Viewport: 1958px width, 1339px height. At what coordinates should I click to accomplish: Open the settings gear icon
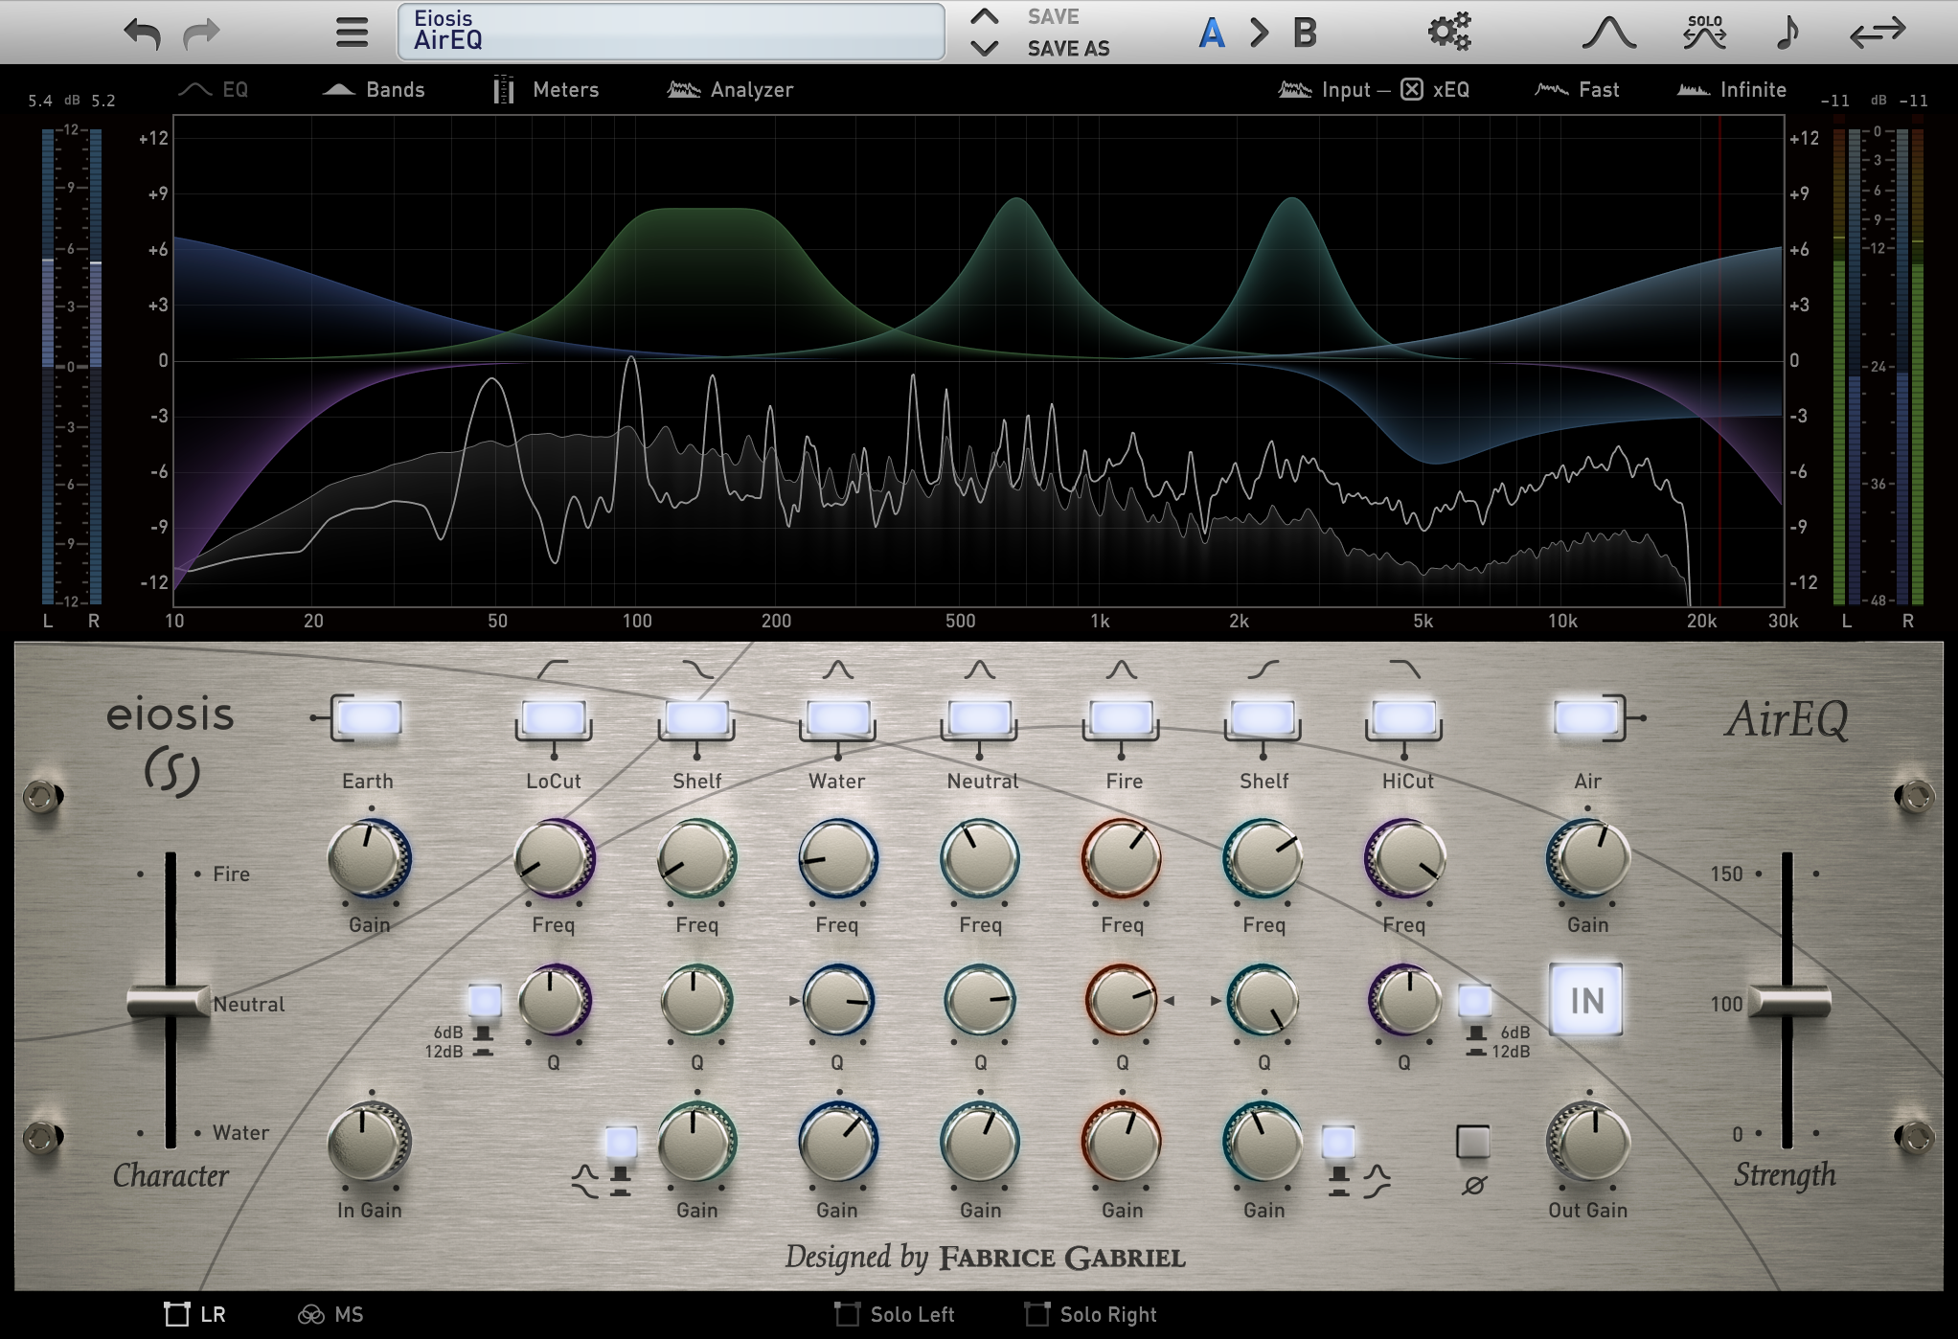point(1448,32)
